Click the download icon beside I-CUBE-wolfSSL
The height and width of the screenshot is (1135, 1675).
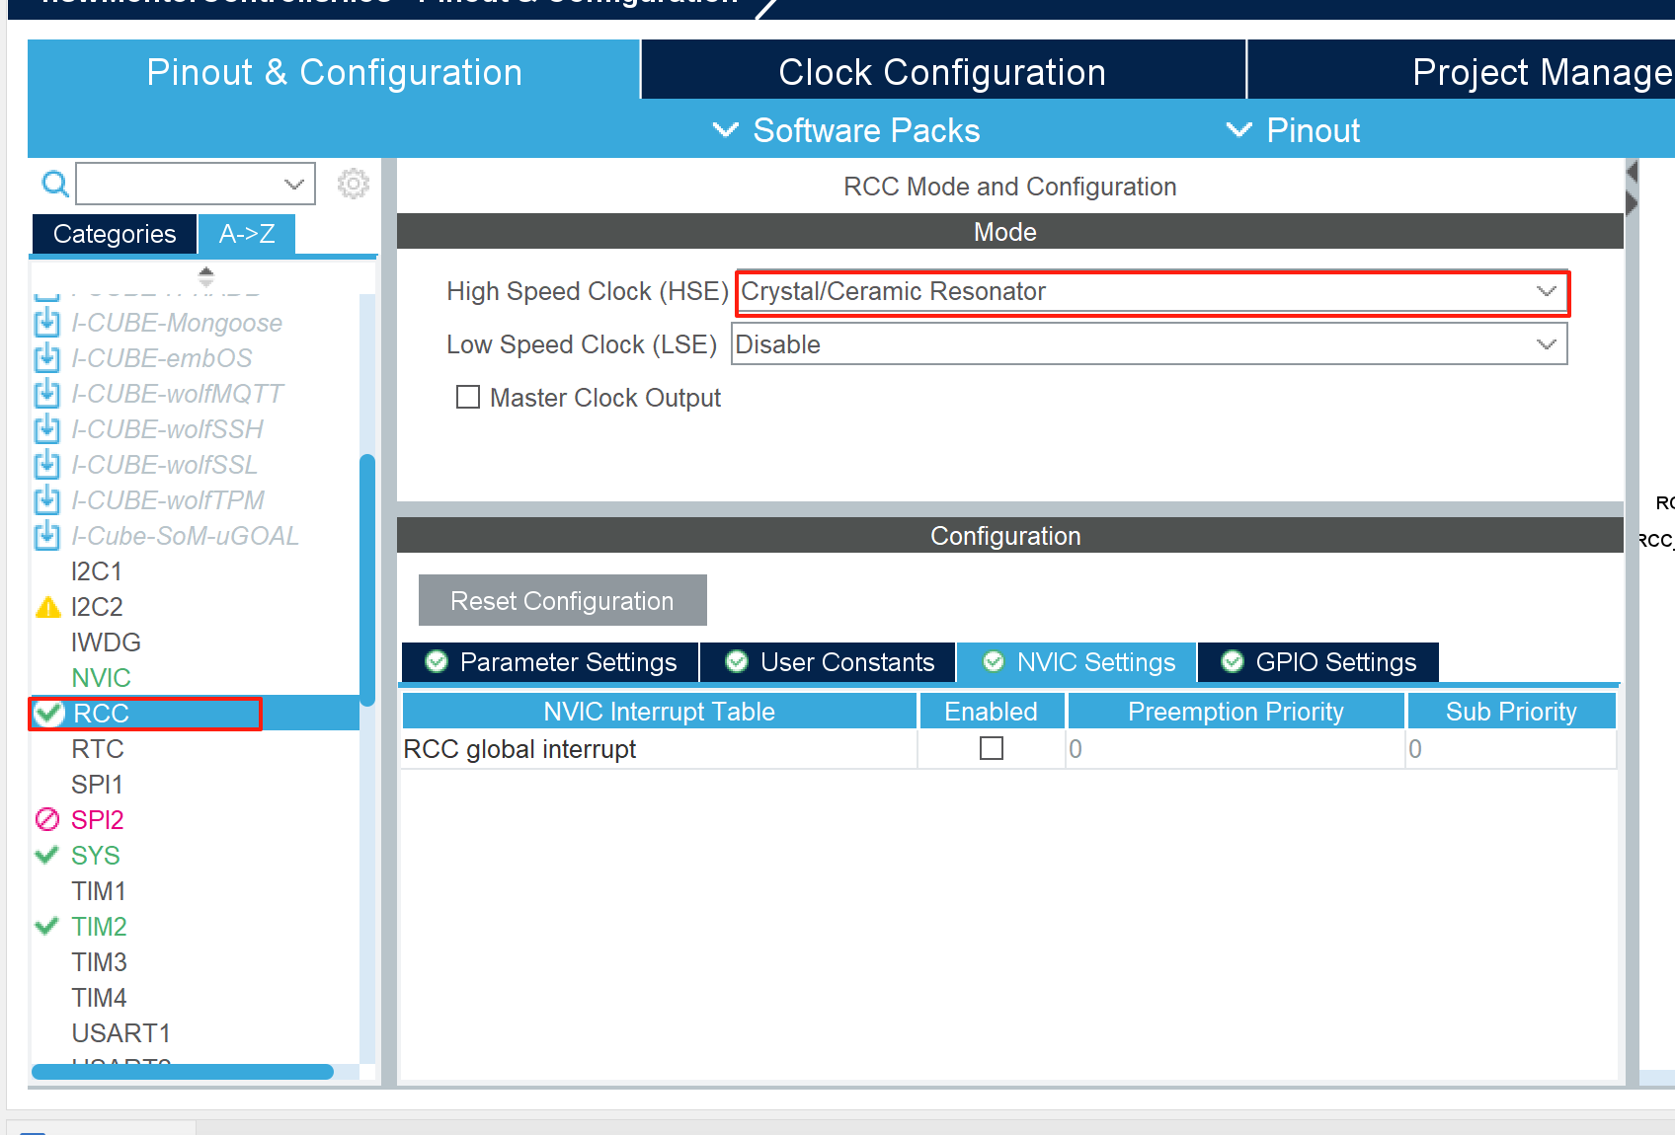click(x=46, y=465)
